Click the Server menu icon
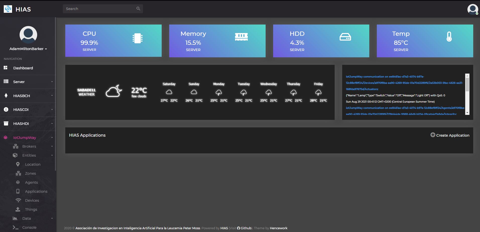Viewport: 480px width, 232px height. click(x=6, y=81)
